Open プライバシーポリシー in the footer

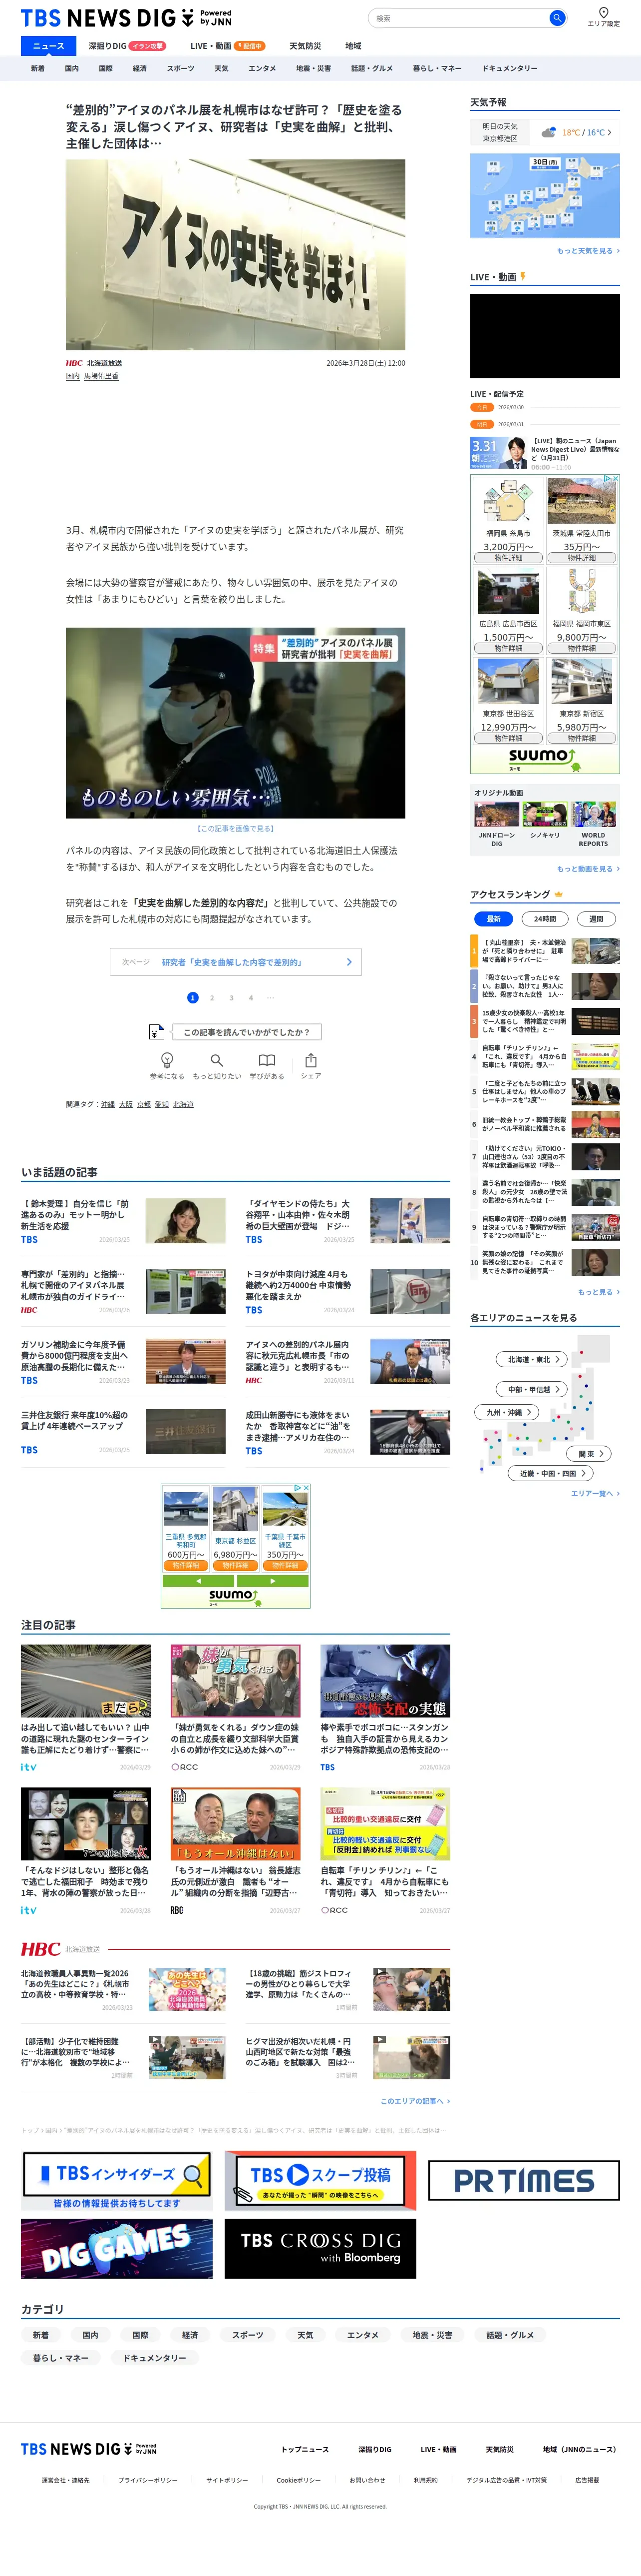pos(148,2480)
